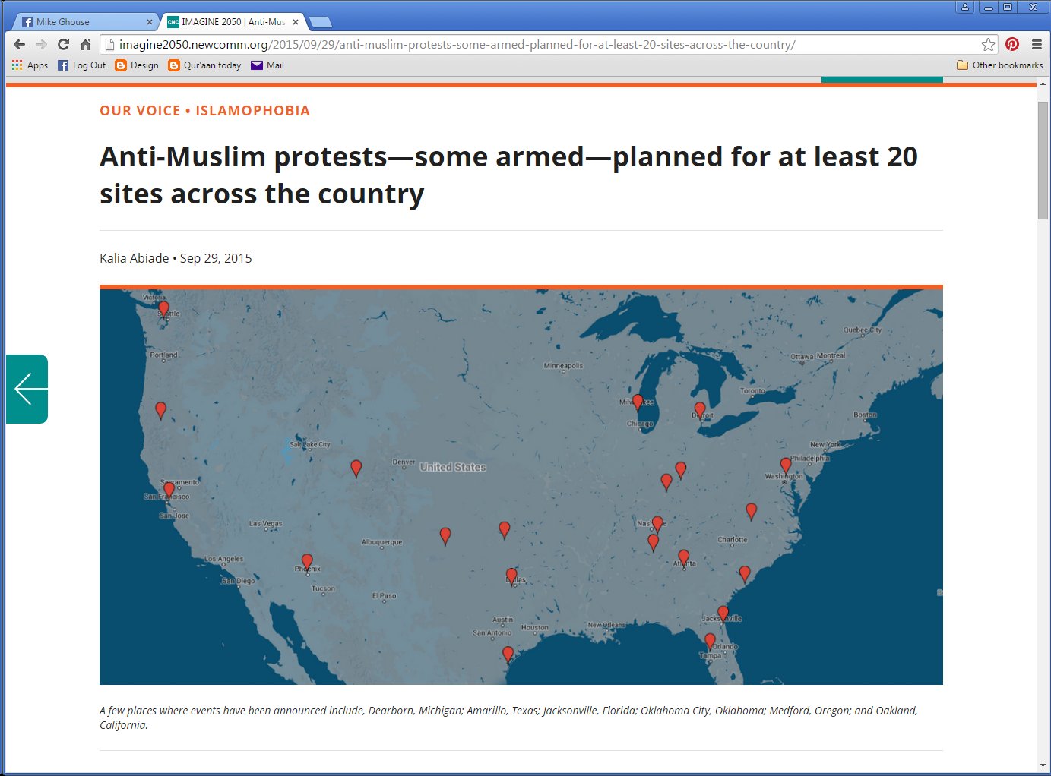Click the map marker near Phoenix

(x=307, y=563)
